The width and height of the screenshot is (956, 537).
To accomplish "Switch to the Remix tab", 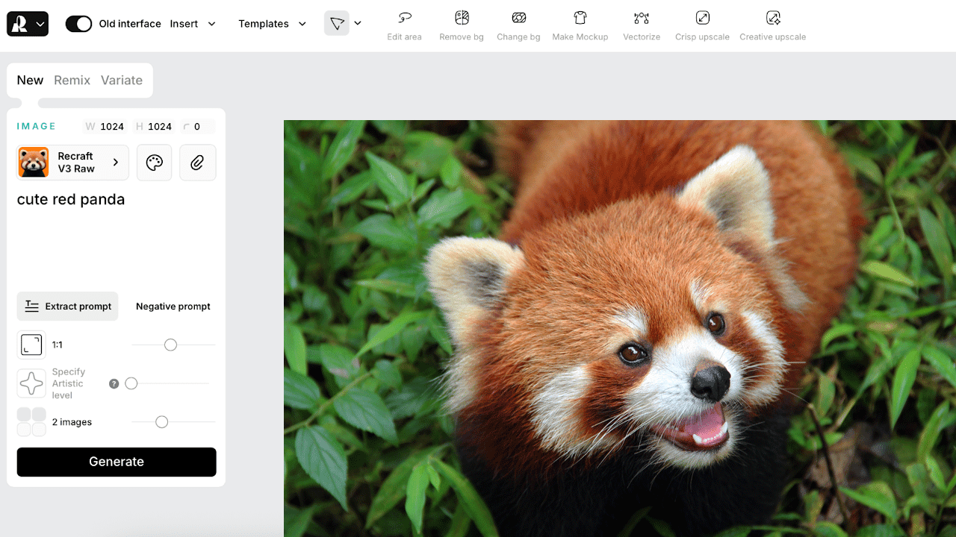I will click(72, 81).
